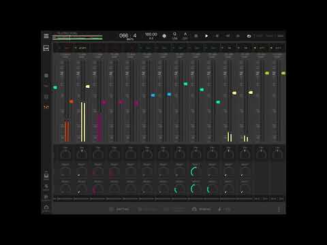Click the bar position counter display
The image size is (327, 245).
click(127, 36)
